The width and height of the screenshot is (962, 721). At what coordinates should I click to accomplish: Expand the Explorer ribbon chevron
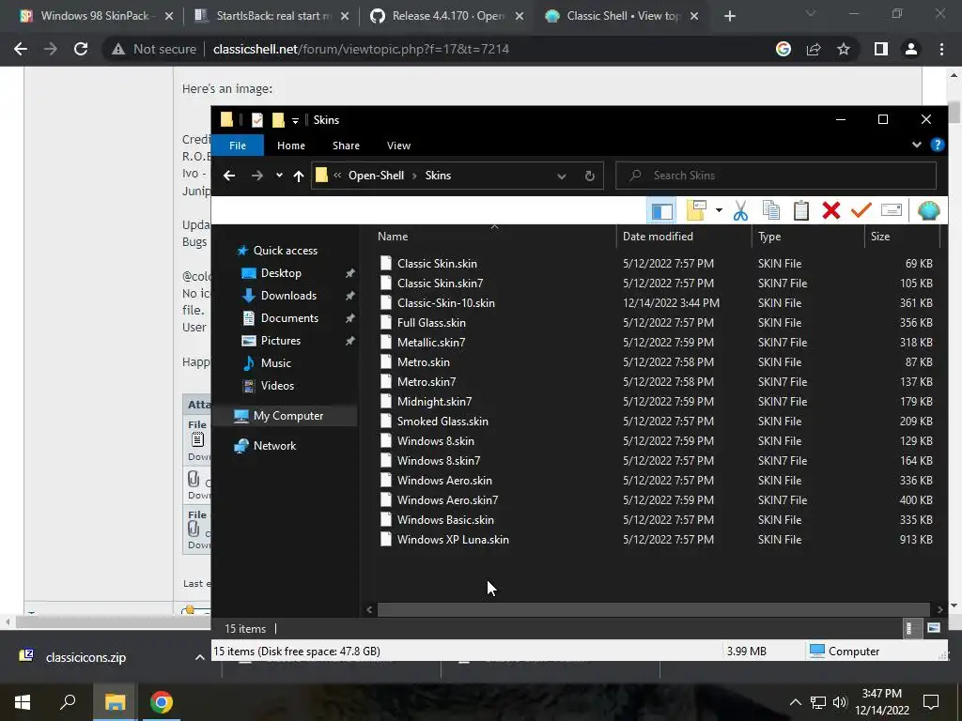917,145
